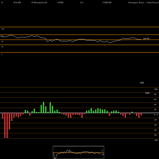Click the RSI axis label 50 on the left
This screenshot has width=159, height=159.
point(2,42)
